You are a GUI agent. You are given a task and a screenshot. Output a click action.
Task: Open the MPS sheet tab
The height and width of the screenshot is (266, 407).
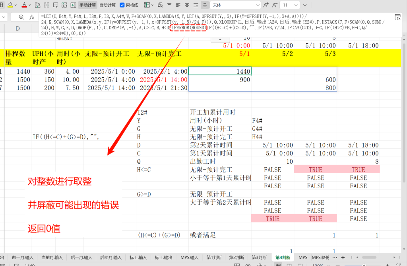click(x=302, y=257)
